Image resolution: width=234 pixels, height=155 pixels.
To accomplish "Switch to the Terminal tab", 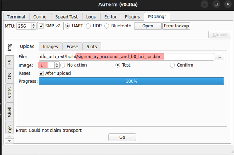I will click(x=16, y=17).
